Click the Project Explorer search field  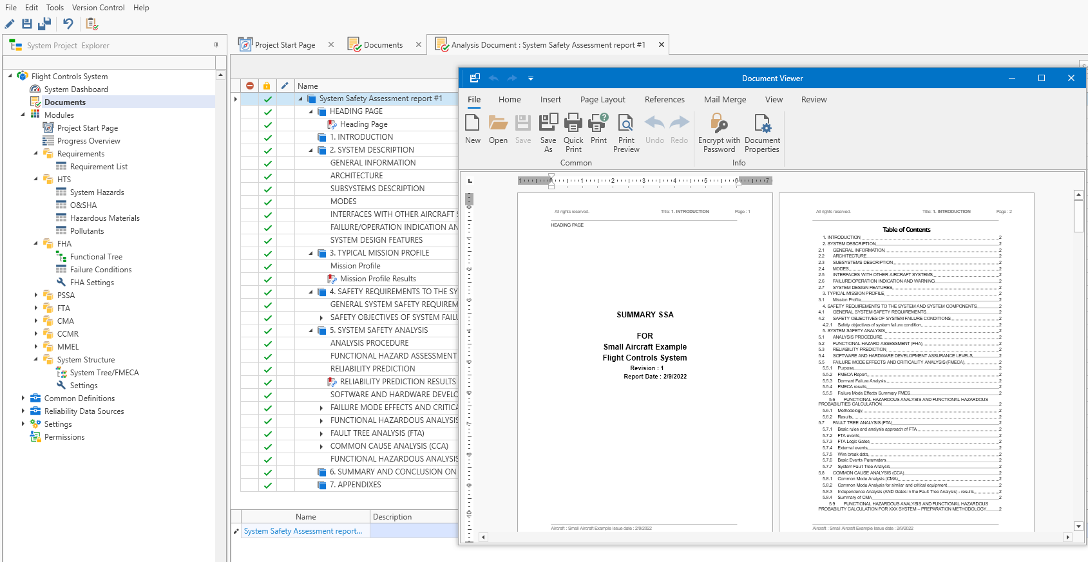tap(108, 62)
